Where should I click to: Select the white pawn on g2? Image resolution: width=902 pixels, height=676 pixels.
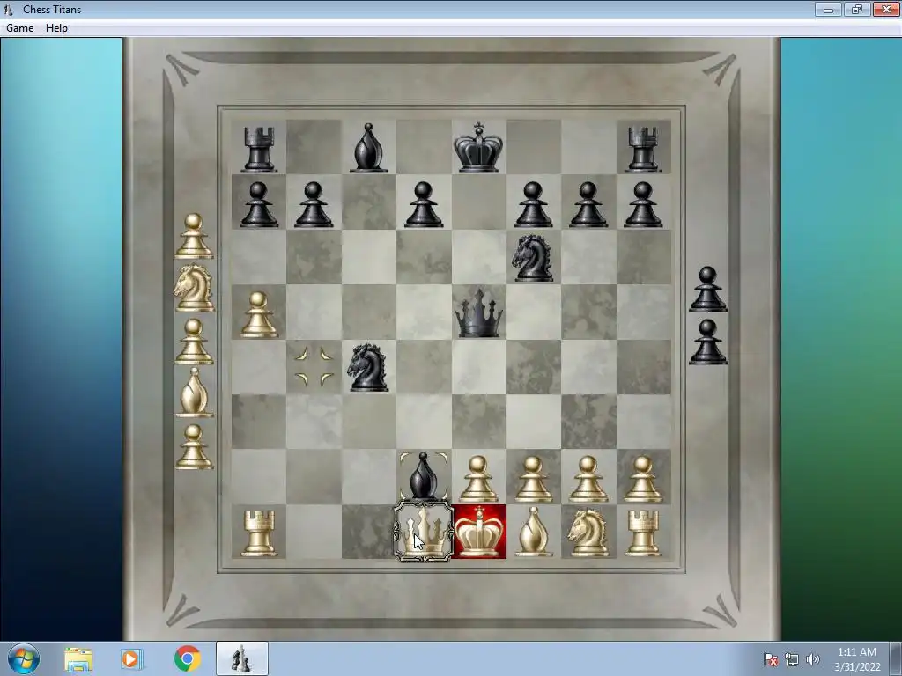click(588, 479)
